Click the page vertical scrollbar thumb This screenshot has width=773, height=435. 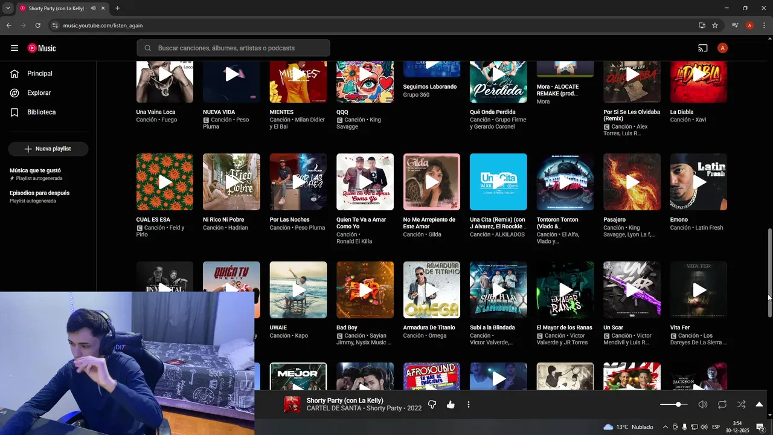[x=769, y=273]
